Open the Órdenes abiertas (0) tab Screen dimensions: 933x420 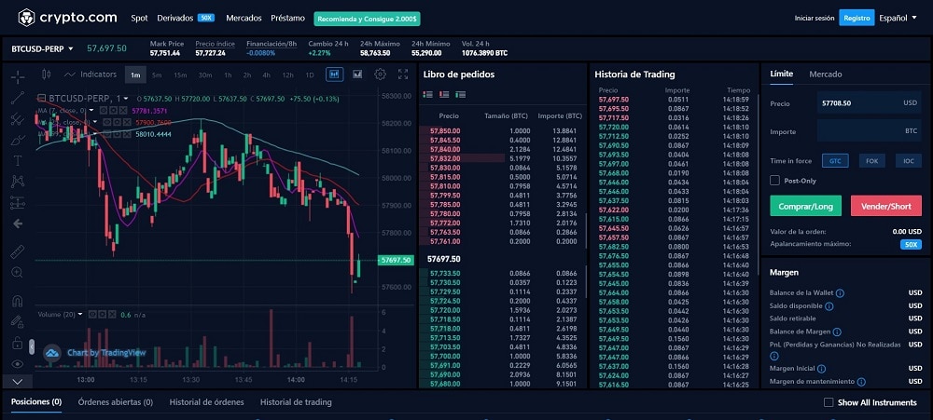[116, 402]
